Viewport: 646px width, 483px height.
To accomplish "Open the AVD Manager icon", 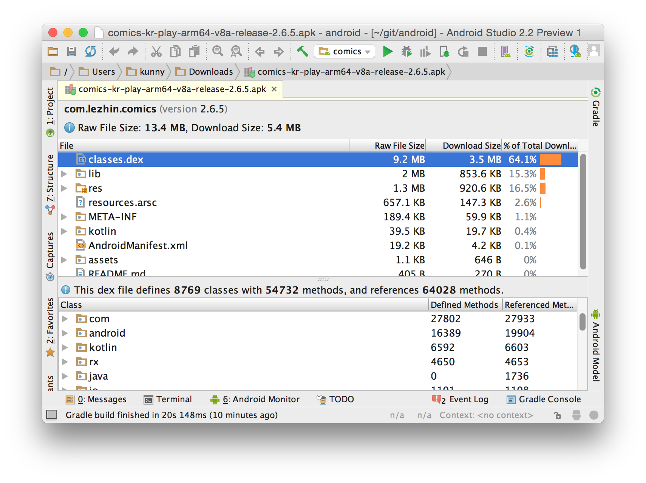I will (x=505, y=51).
